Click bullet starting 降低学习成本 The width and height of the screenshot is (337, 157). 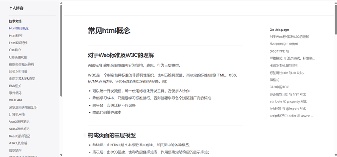pyautogui.click(x=152, y=98)
